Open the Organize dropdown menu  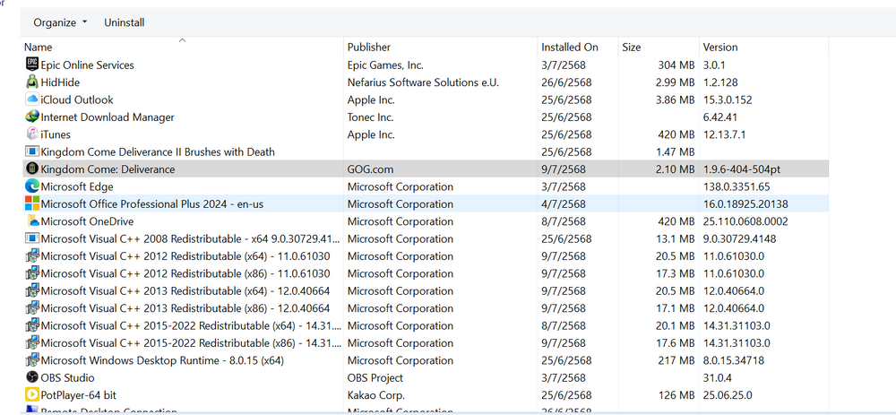61,23
